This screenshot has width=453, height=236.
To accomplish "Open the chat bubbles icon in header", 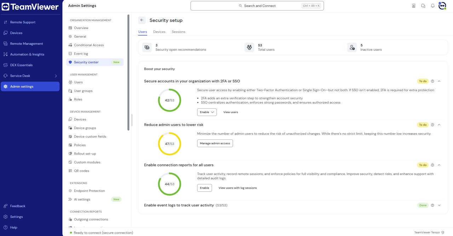I will (423, 6).
